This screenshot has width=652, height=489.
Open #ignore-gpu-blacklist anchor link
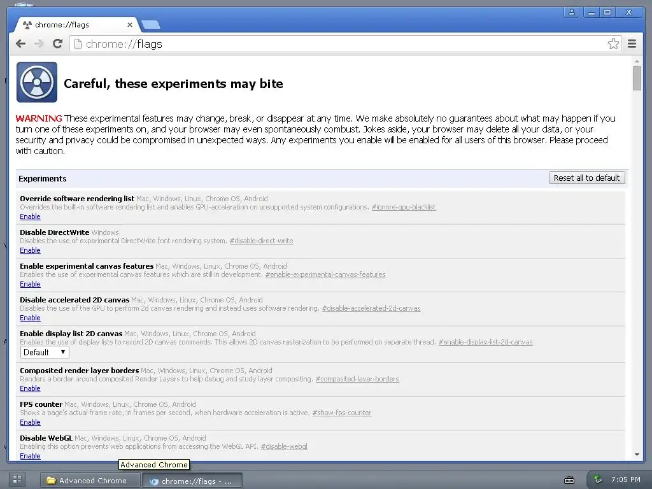click(403, 207)
